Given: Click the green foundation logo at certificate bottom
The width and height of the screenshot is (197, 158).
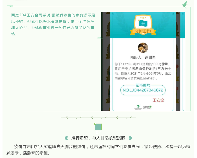Looking at the screenshot, I should (x=138, y=107).
